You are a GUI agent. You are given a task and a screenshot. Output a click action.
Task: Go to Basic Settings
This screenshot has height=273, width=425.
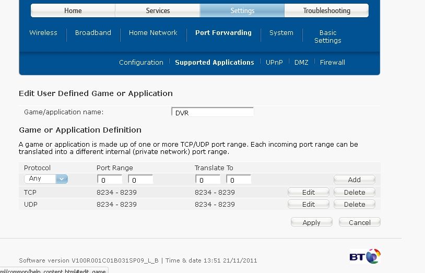click(328, 37)
